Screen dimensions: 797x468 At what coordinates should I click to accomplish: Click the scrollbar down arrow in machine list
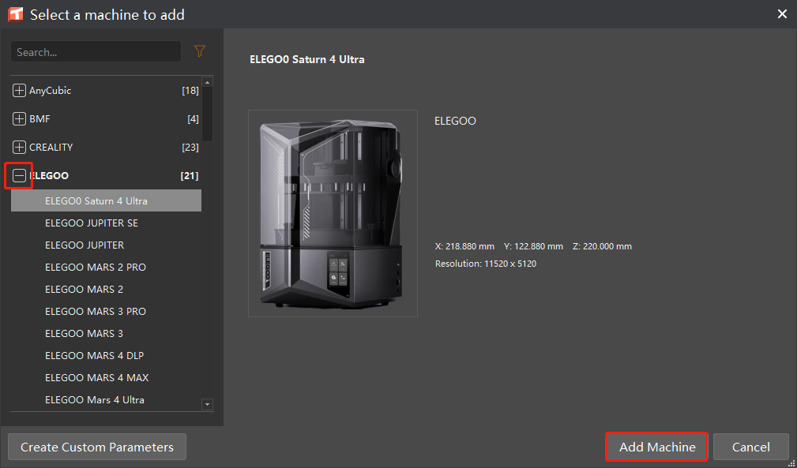pos(208,405)
